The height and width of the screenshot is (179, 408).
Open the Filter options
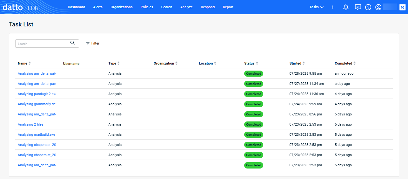[93, 43]
